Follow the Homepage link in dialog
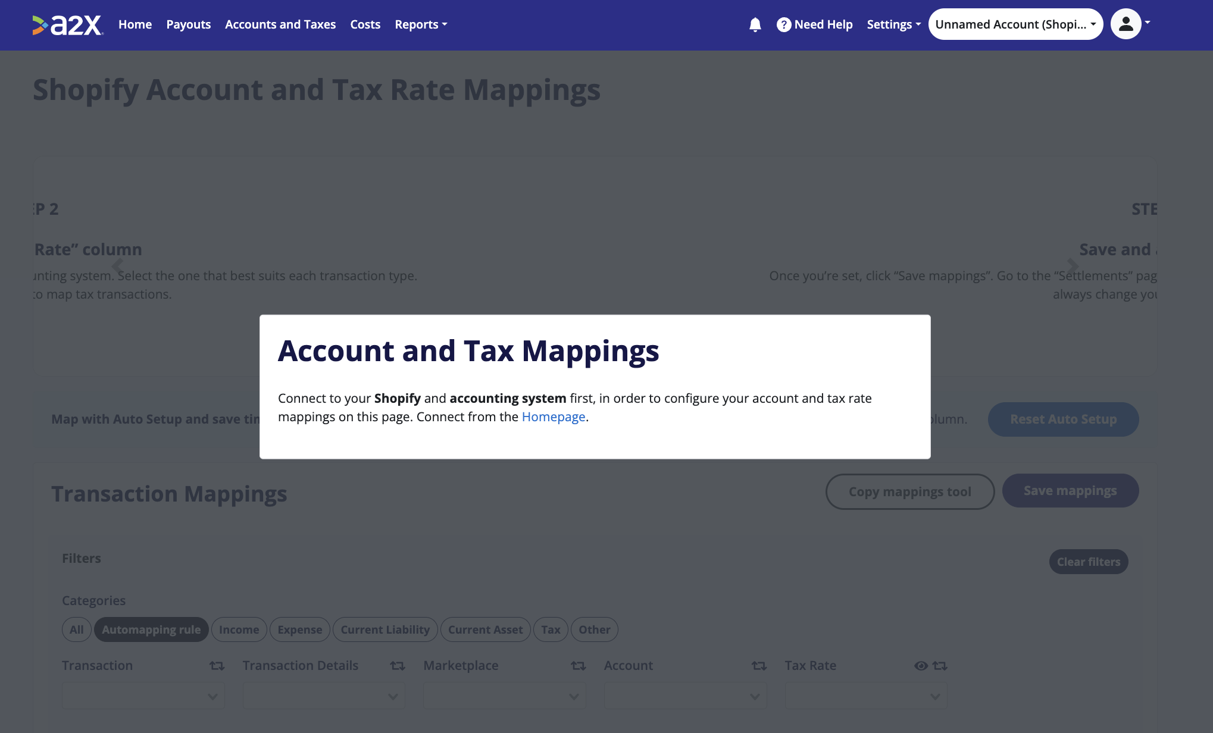The width and height of the screenshot is (1213, 733). click(x=554, y=417)
